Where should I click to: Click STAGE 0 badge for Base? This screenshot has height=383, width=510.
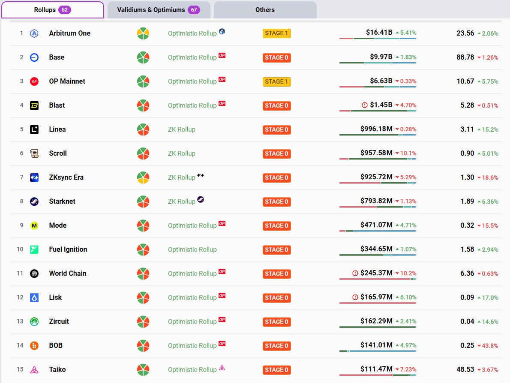(277, 57)
